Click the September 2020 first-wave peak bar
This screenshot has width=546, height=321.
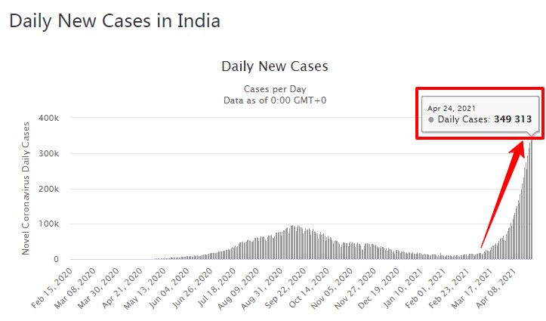295,242
